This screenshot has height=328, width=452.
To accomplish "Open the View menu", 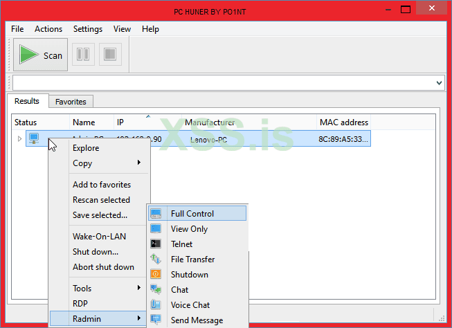I will pyautogui.click(x=122, y=29).
